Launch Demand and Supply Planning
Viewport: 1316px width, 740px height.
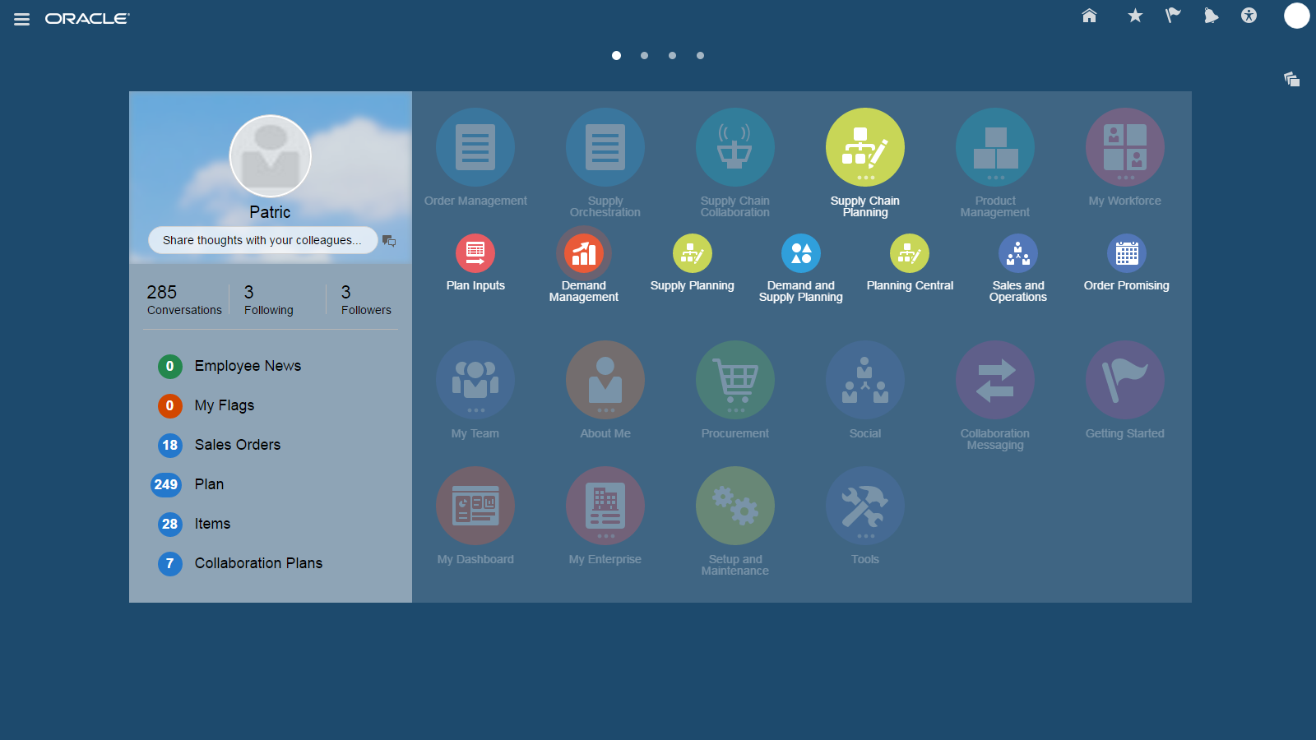pos(801,253)
